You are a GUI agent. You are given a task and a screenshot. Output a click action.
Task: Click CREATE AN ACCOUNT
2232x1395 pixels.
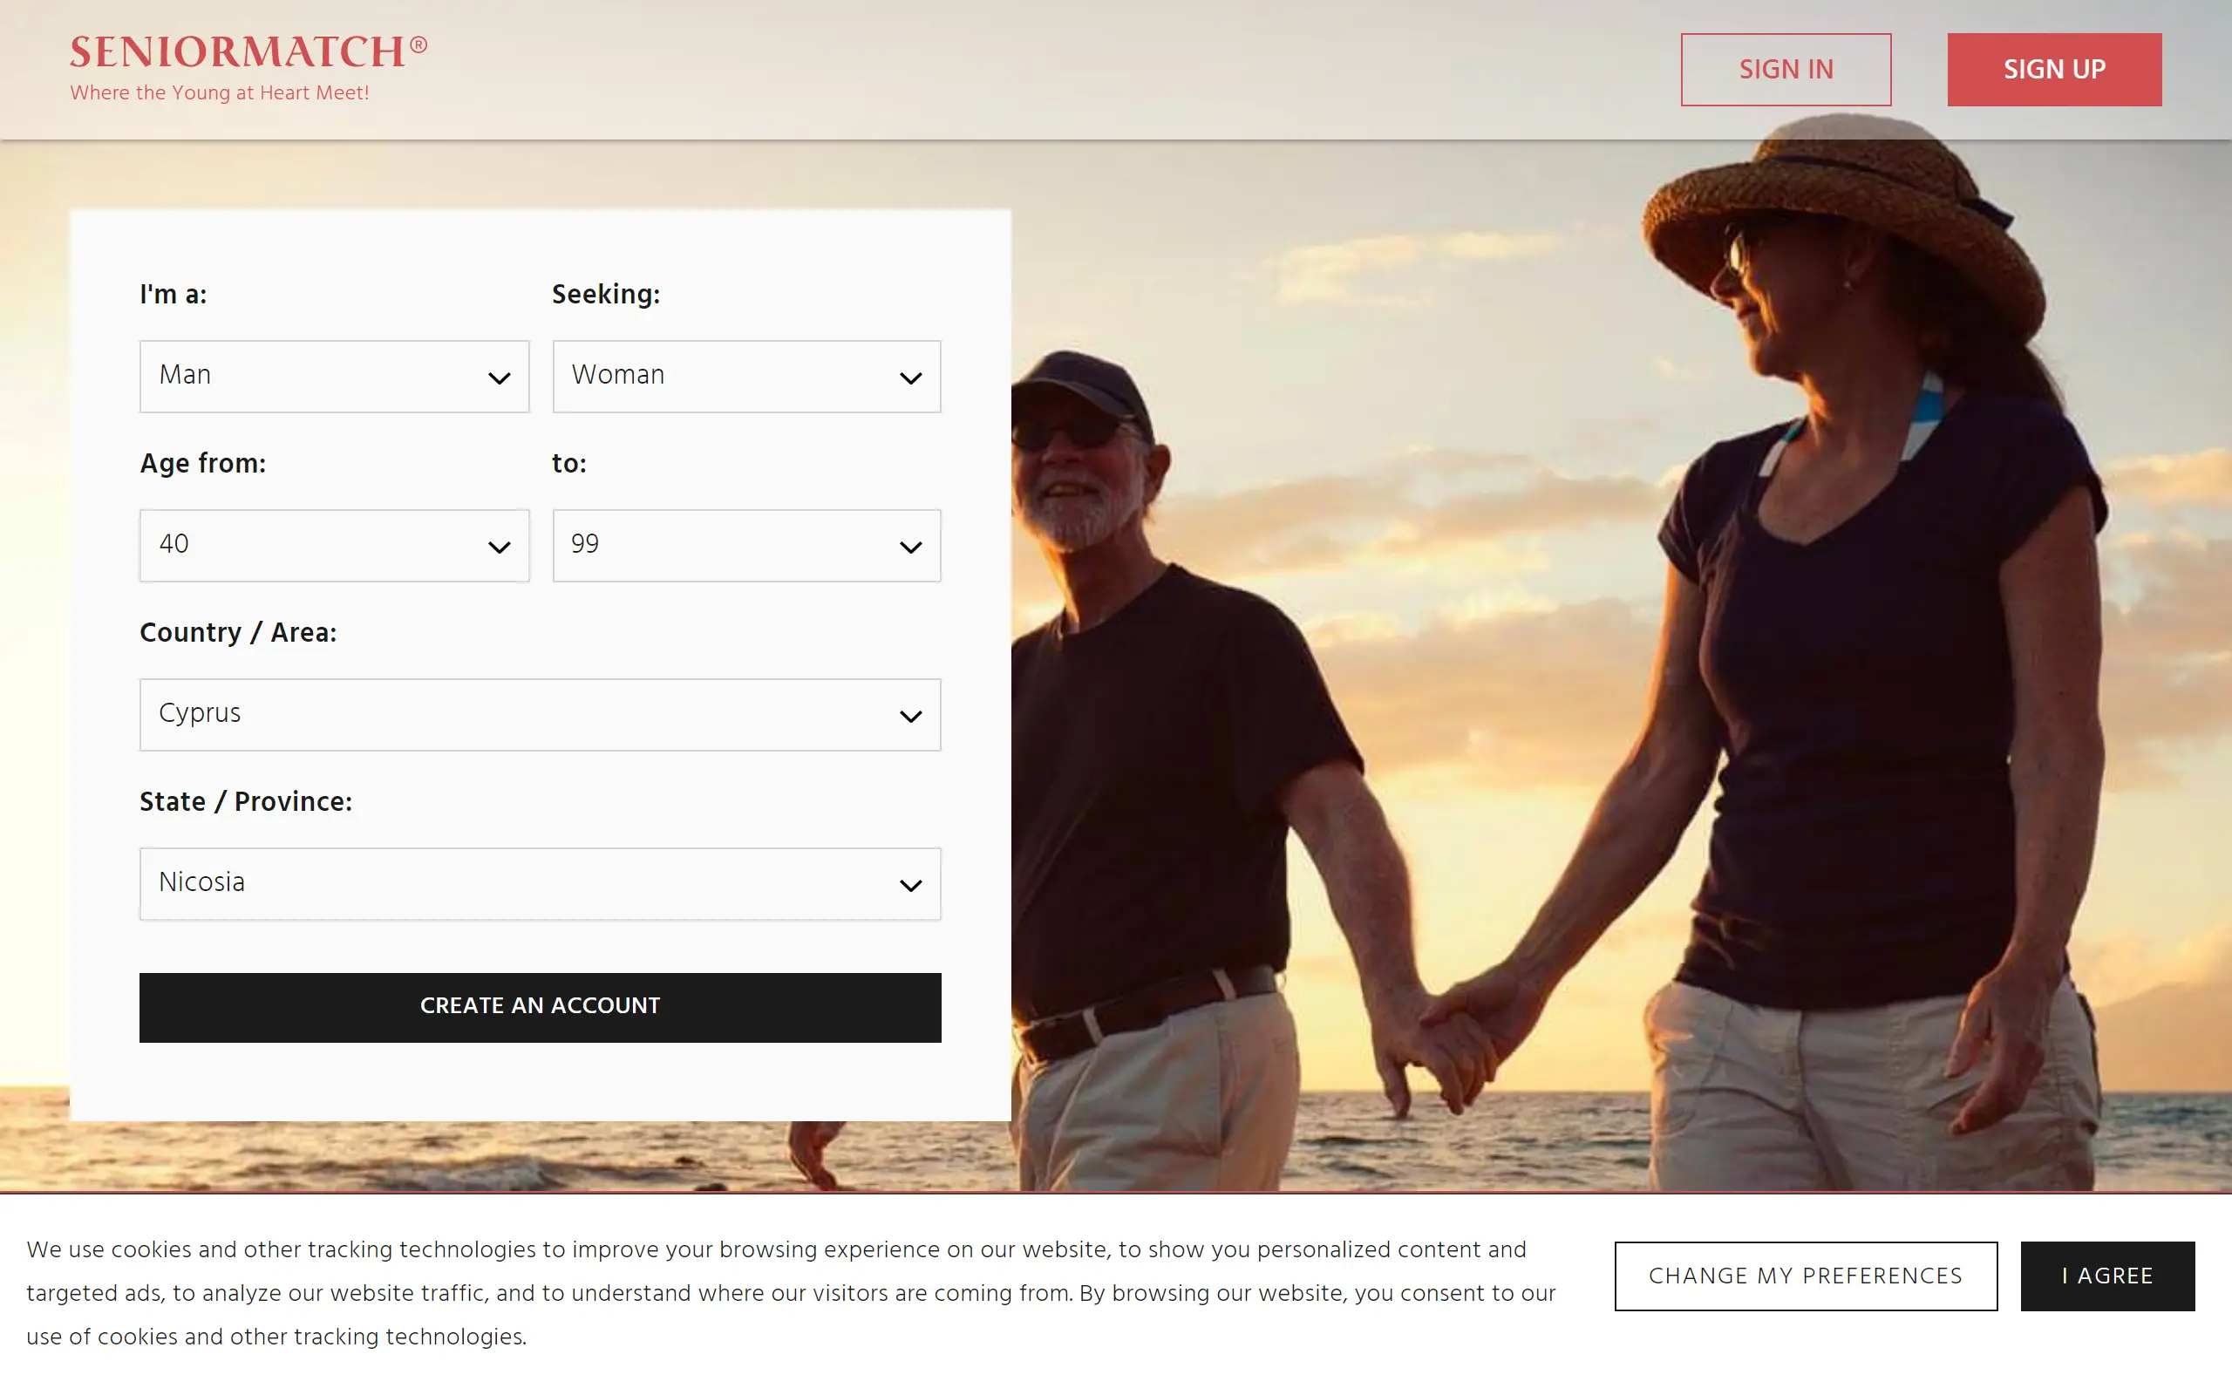[x=540, y=1006]
